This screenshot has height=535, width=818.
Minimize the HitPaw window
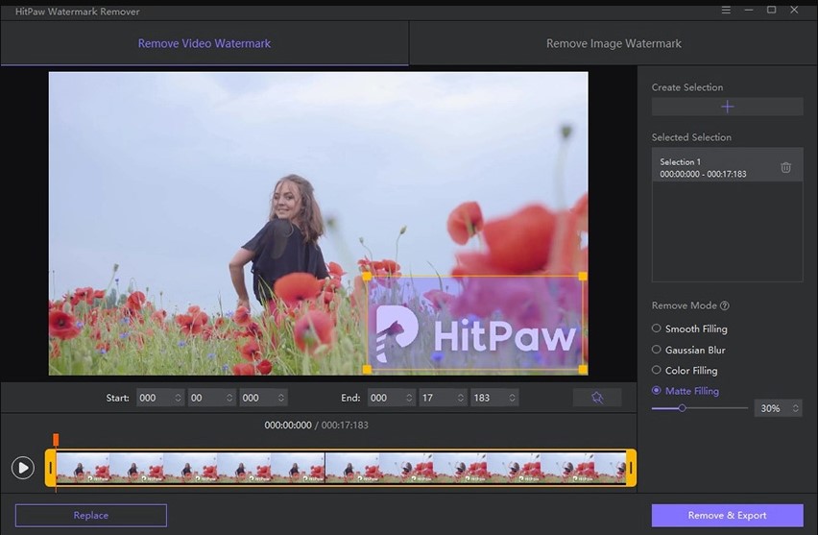pyautogui.click(x=749, y=10)
